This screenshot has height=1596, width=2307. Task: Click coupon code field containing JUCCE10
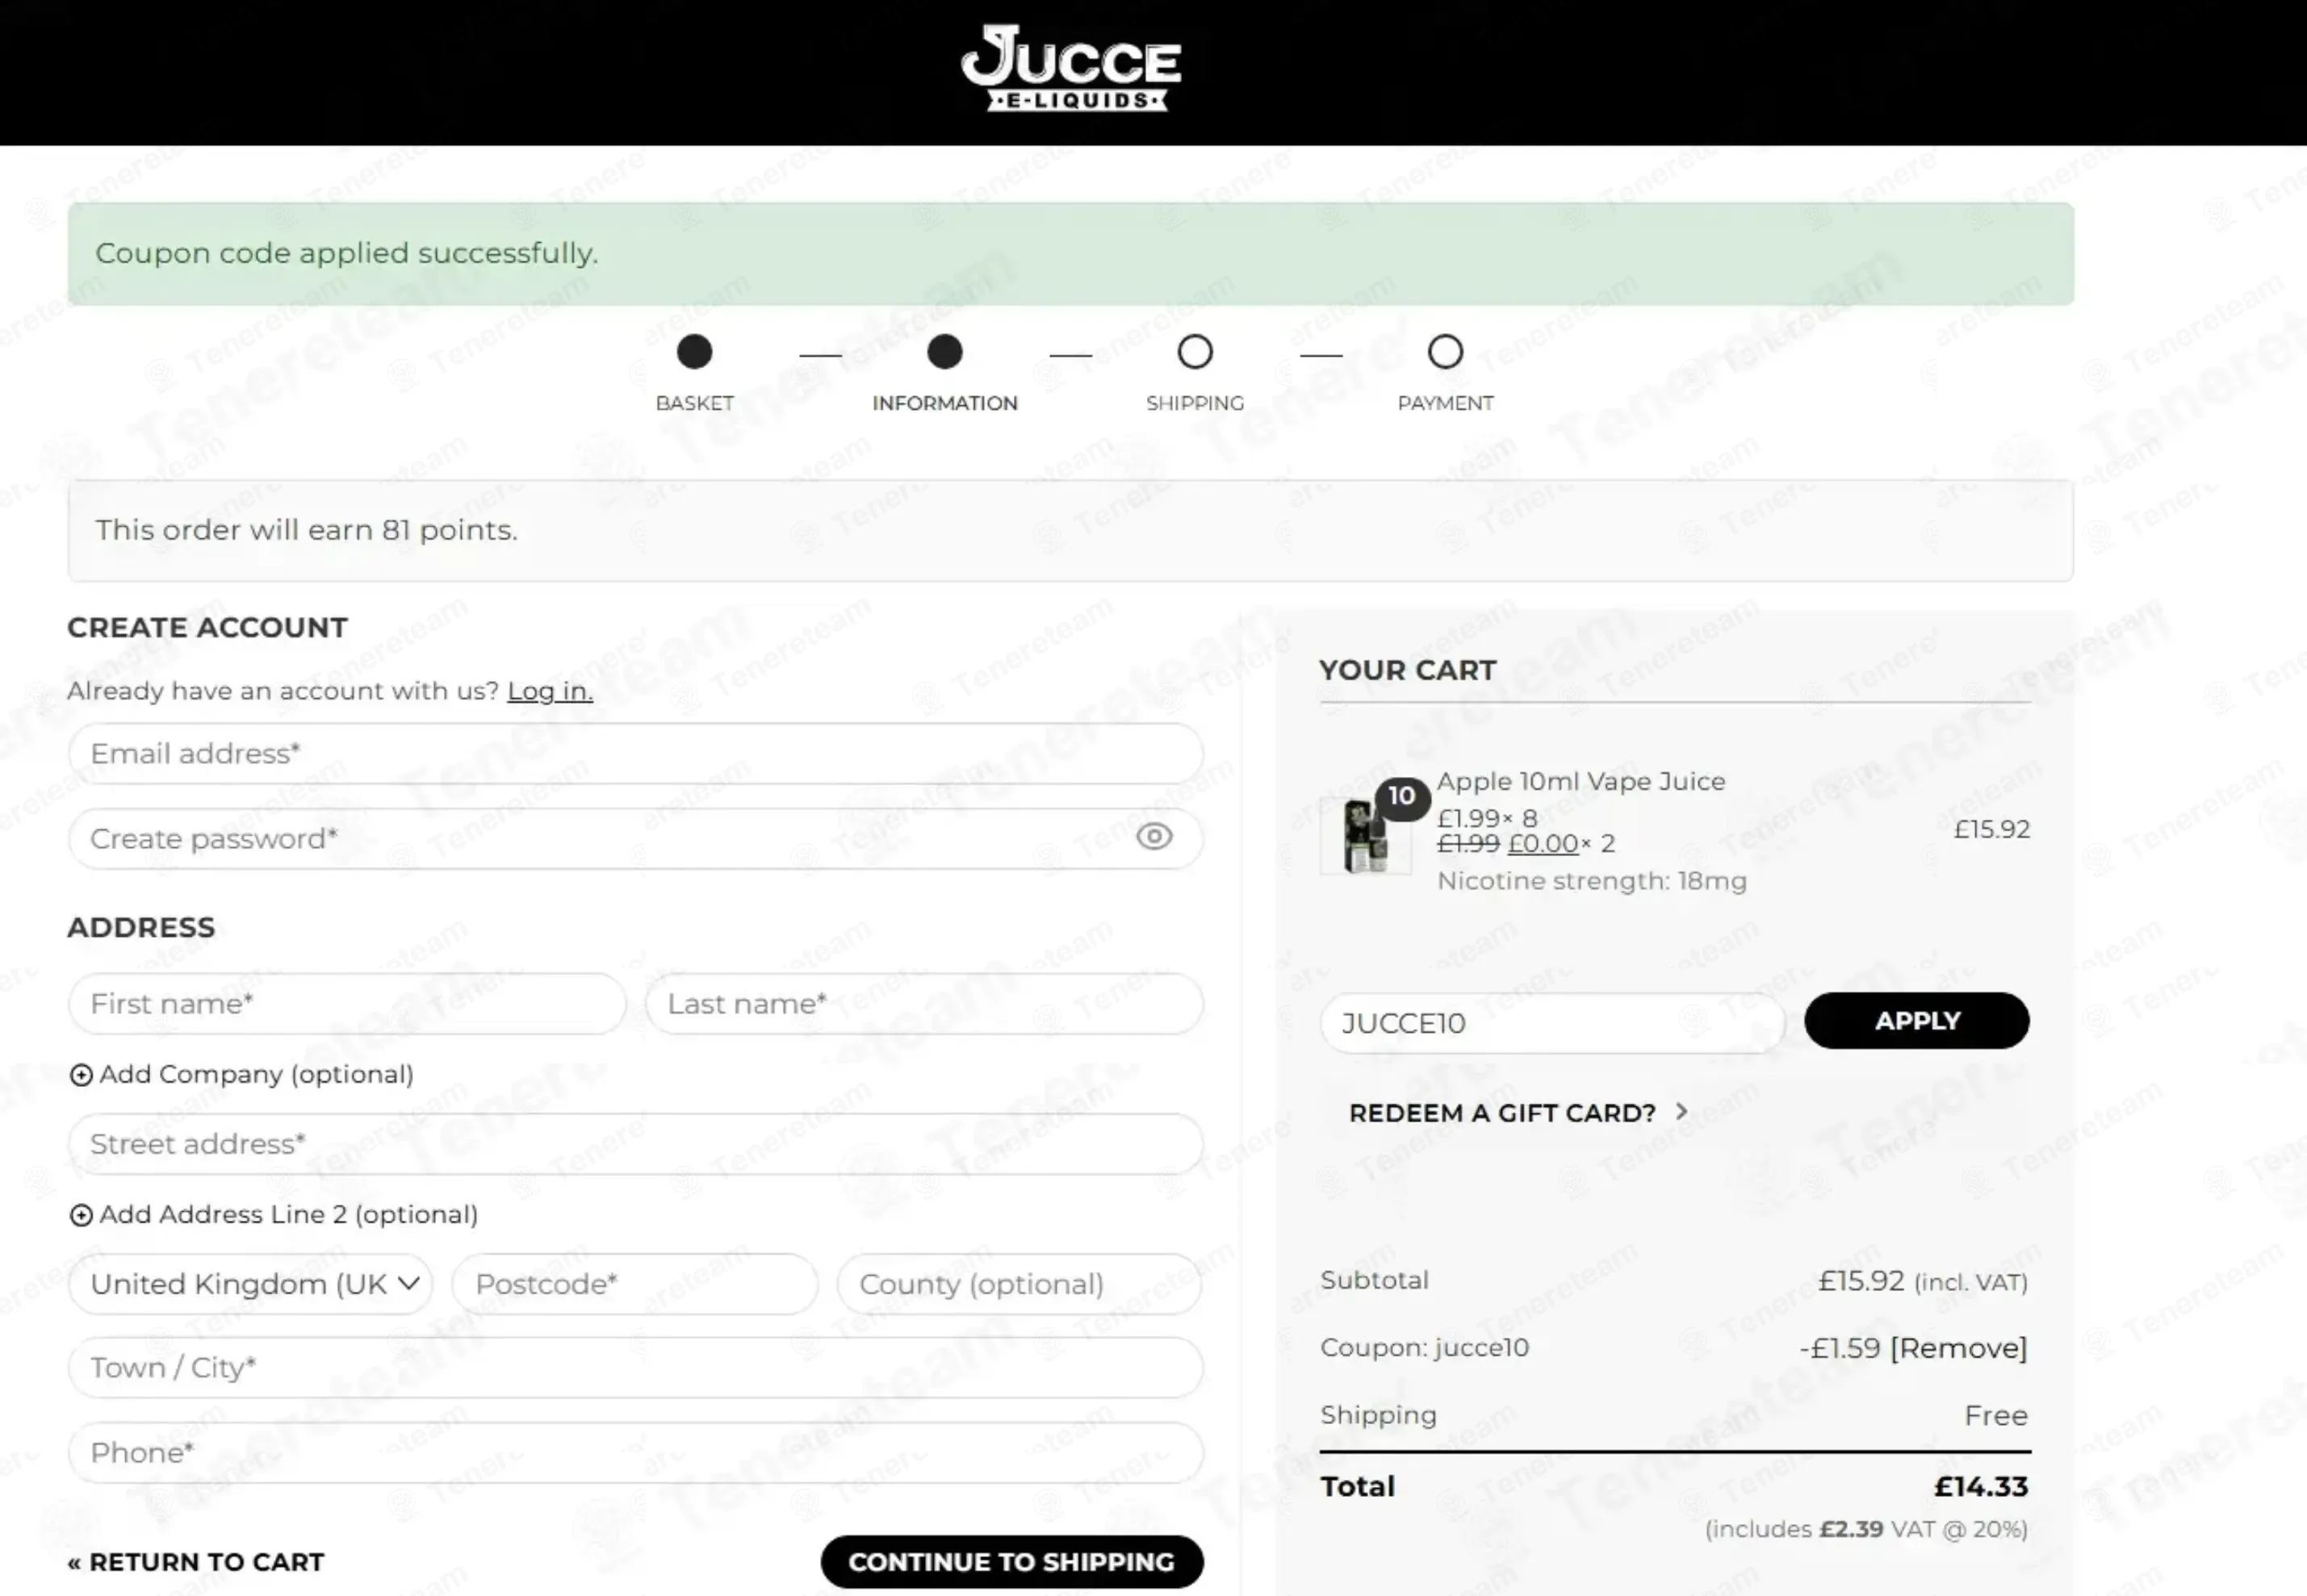[x=1551, y=1023]
